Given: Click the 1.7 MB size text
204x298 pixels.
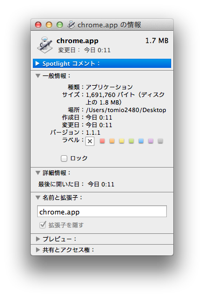Looking at the screenshot, I should tap(157, 40).
